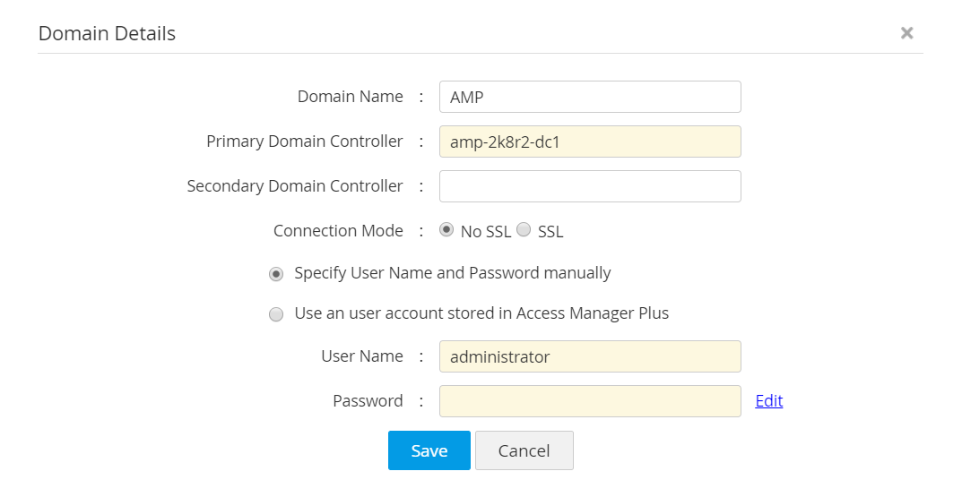The height and width of the screenshot is (497, 962).
Task: Click the Secondary Domain Controller label
Action: click(x=294, y=186)
